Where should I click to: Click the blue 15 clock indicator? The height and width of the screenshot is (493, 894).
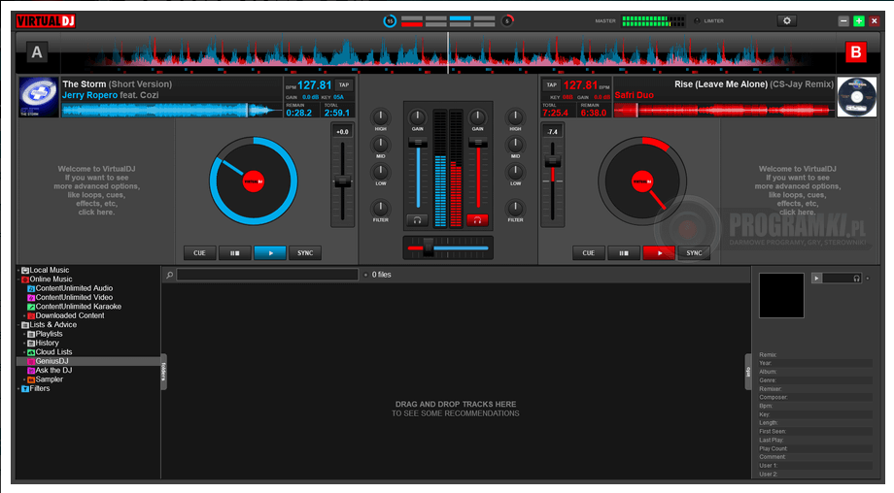pyautogui.click(x=390, y=21)
